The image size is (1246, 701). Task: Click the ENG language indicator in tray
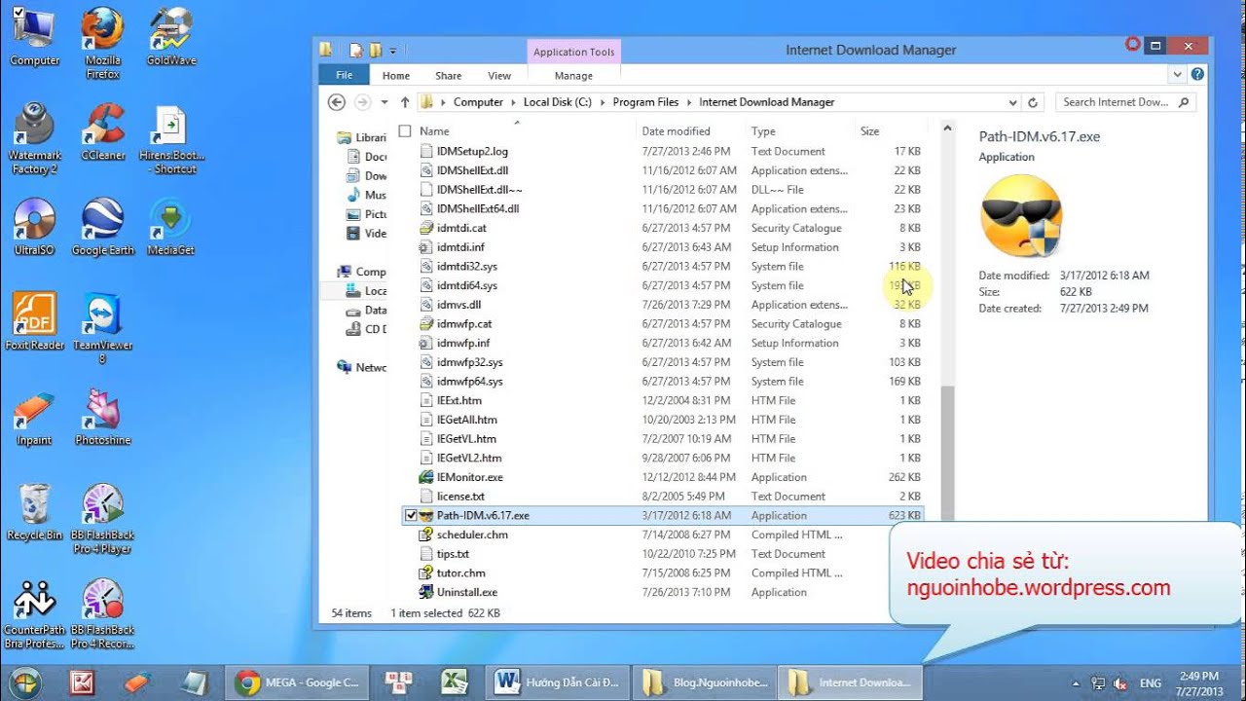pyautogui.click(x=1151, y=683)
